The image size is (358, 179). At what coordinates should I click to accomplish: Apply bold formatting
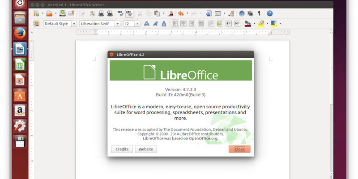pos(147,24)
